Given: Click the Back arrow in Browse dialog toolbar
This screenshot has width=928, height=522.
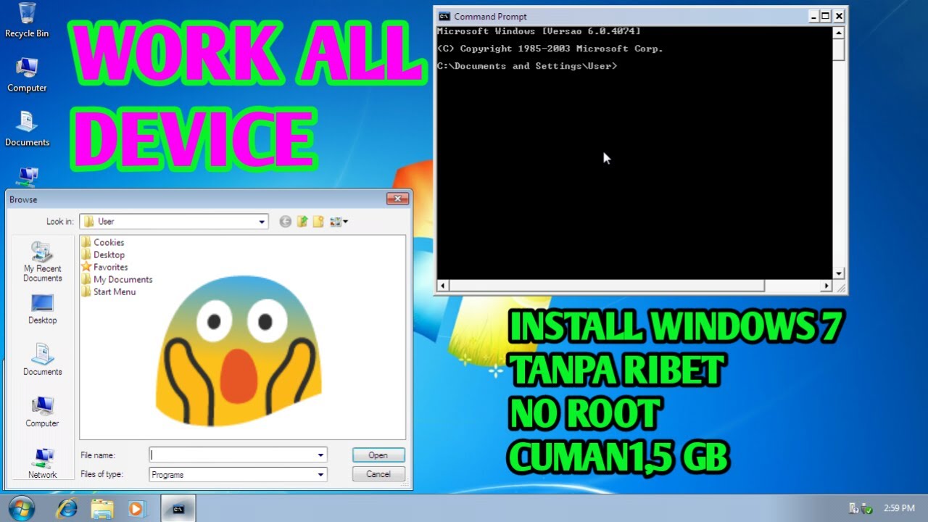Looking at the screenshot, I should (285, 222).
